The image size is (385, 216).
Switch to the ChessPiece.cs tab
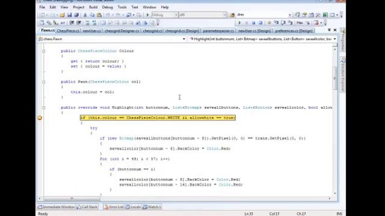[68, 31]
